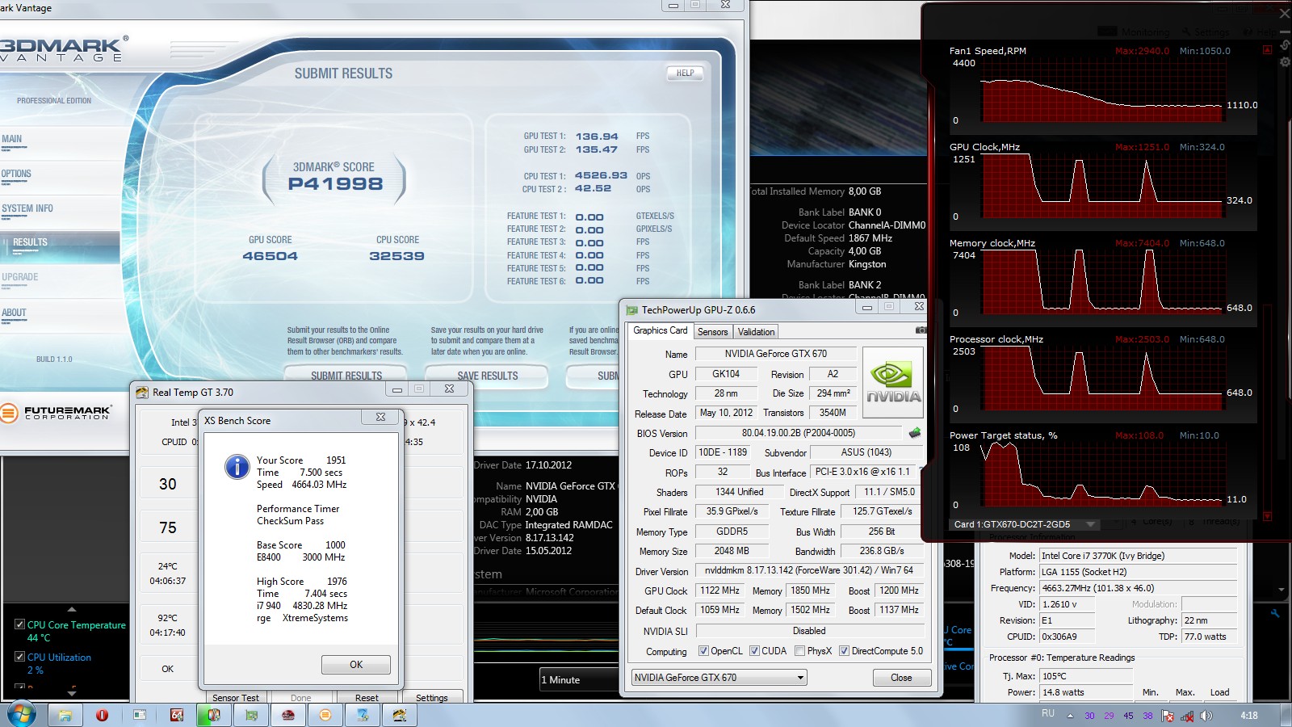Open Settings in Real Temp
The image size is (1292, 727).
432,698
